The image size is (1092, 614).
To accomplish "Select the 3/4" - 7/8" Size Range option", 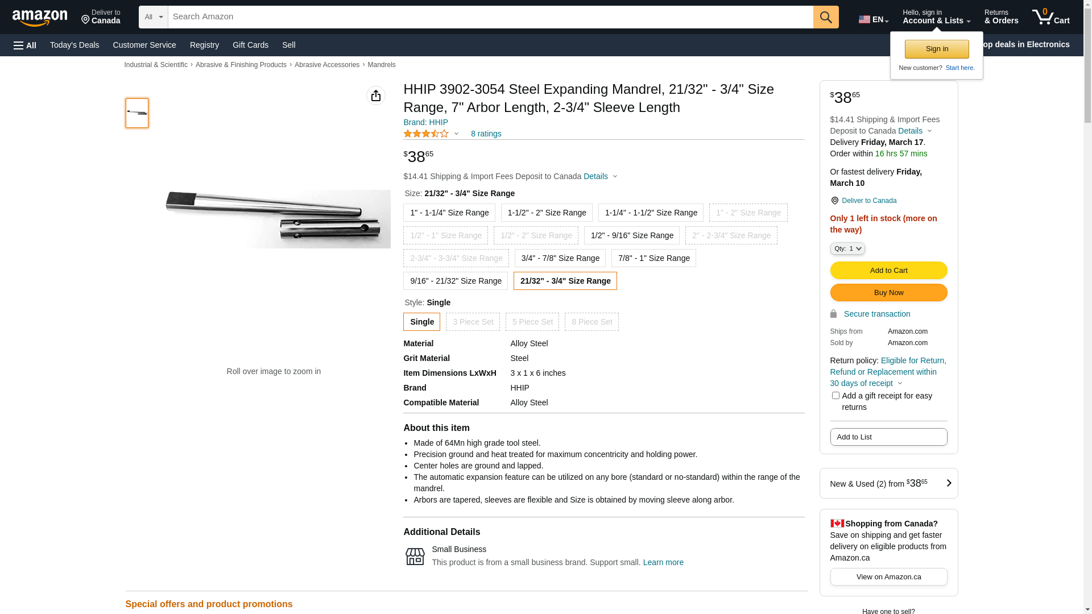I will (560, 258).
